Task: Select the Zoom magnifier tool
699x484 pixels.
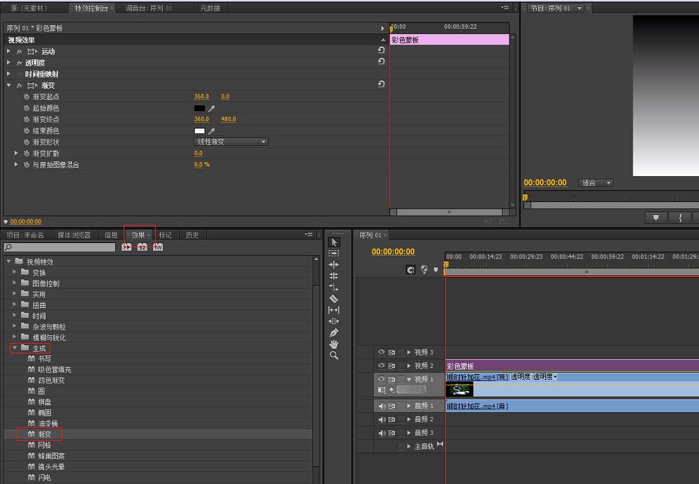Action: point(333,355)
